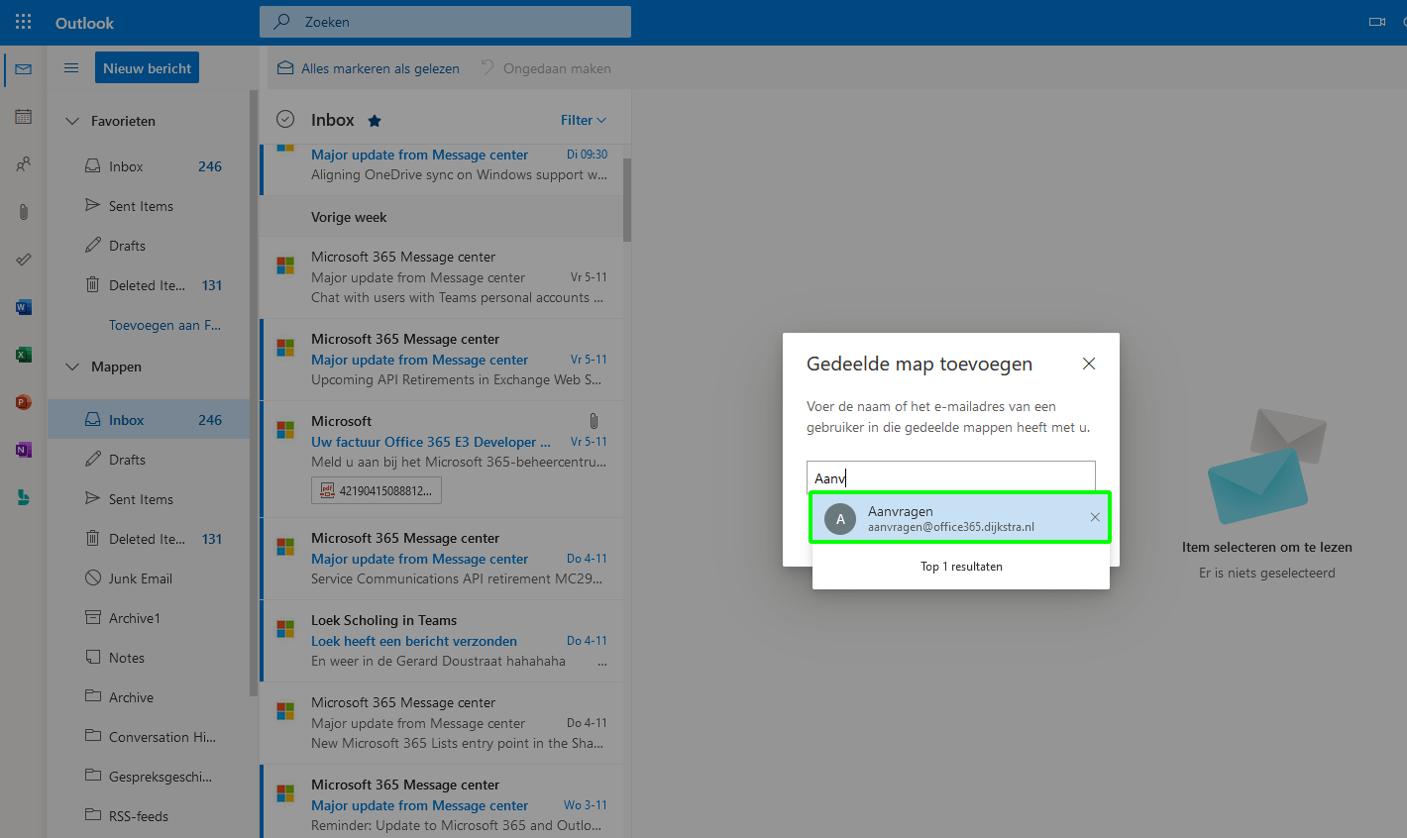Close the Gedeelde map toevoegen dialog
1407x838 pixels.
pyautogui.click(x=1089, y=364)
